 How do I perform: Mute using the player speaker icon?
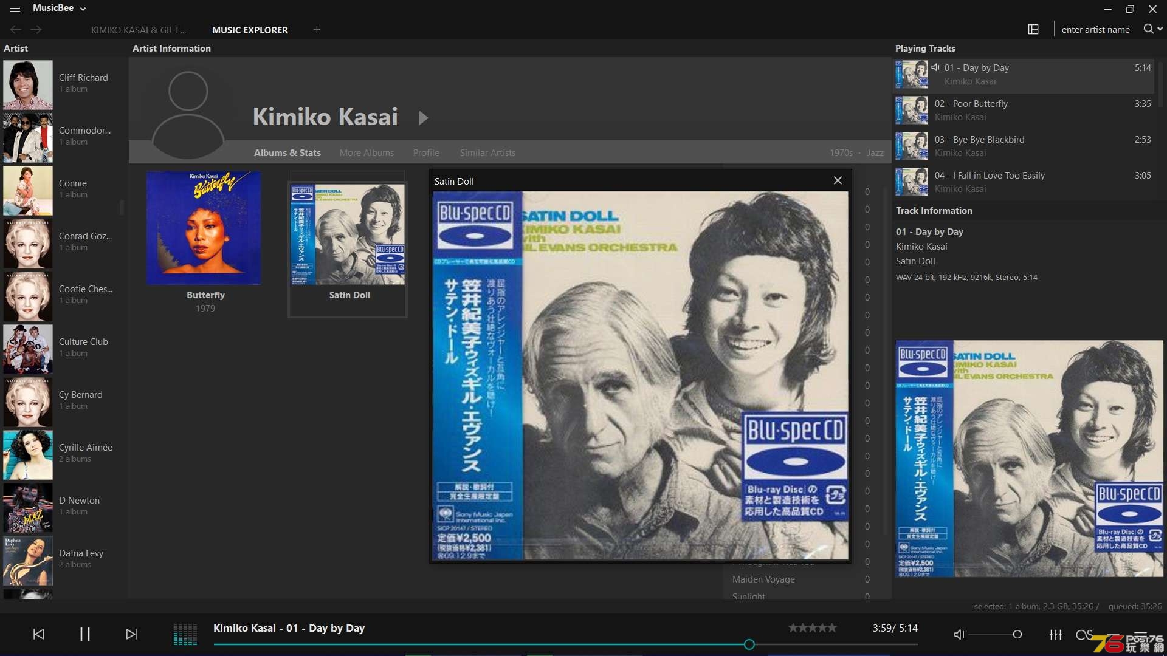tap(959, 635)
